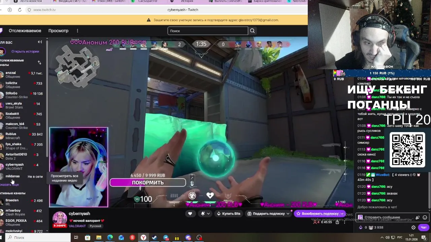Click Открыть истории link
The image size is (431, 242).
25,51
